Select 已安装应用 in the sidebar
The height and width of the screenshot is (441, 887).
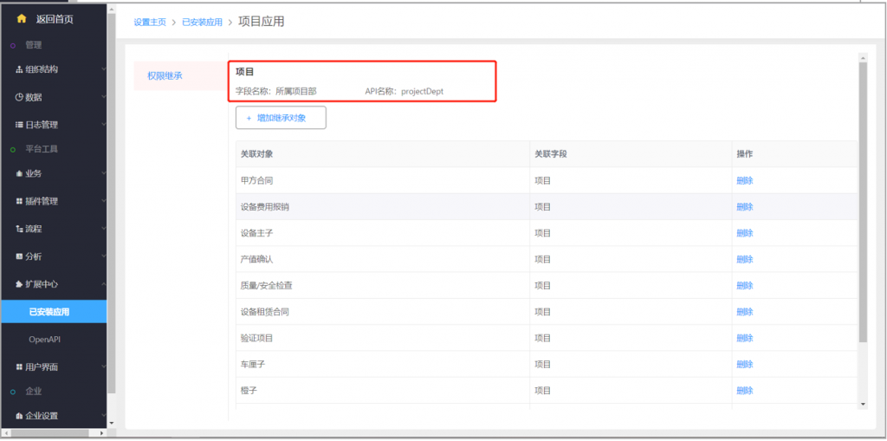tap(49, 312)
